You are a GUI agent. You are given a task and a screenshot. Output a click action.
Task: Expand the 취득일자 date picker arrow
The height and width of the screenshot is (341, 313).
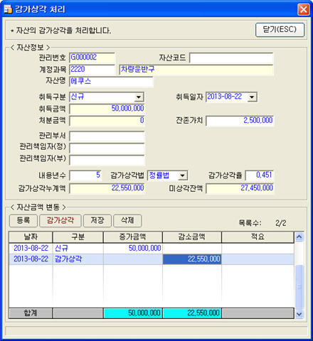252,97
